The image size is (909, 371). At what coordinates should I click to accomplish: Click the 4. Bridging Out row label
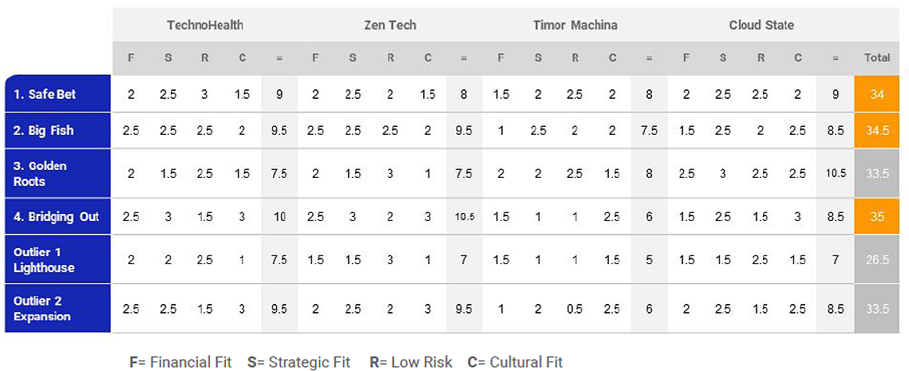point(58,216)
